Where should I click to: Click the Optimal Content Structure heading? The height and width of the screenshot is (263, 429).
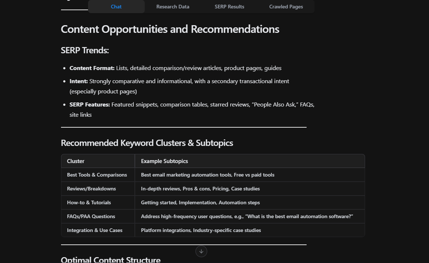[x=111, y=260]
